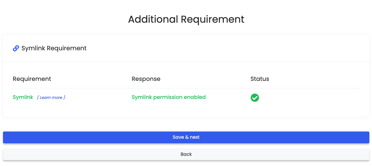The width and height of the screenshot is (372, 166).
Task: Click the Requirement column header
Action: click(32, 79)
